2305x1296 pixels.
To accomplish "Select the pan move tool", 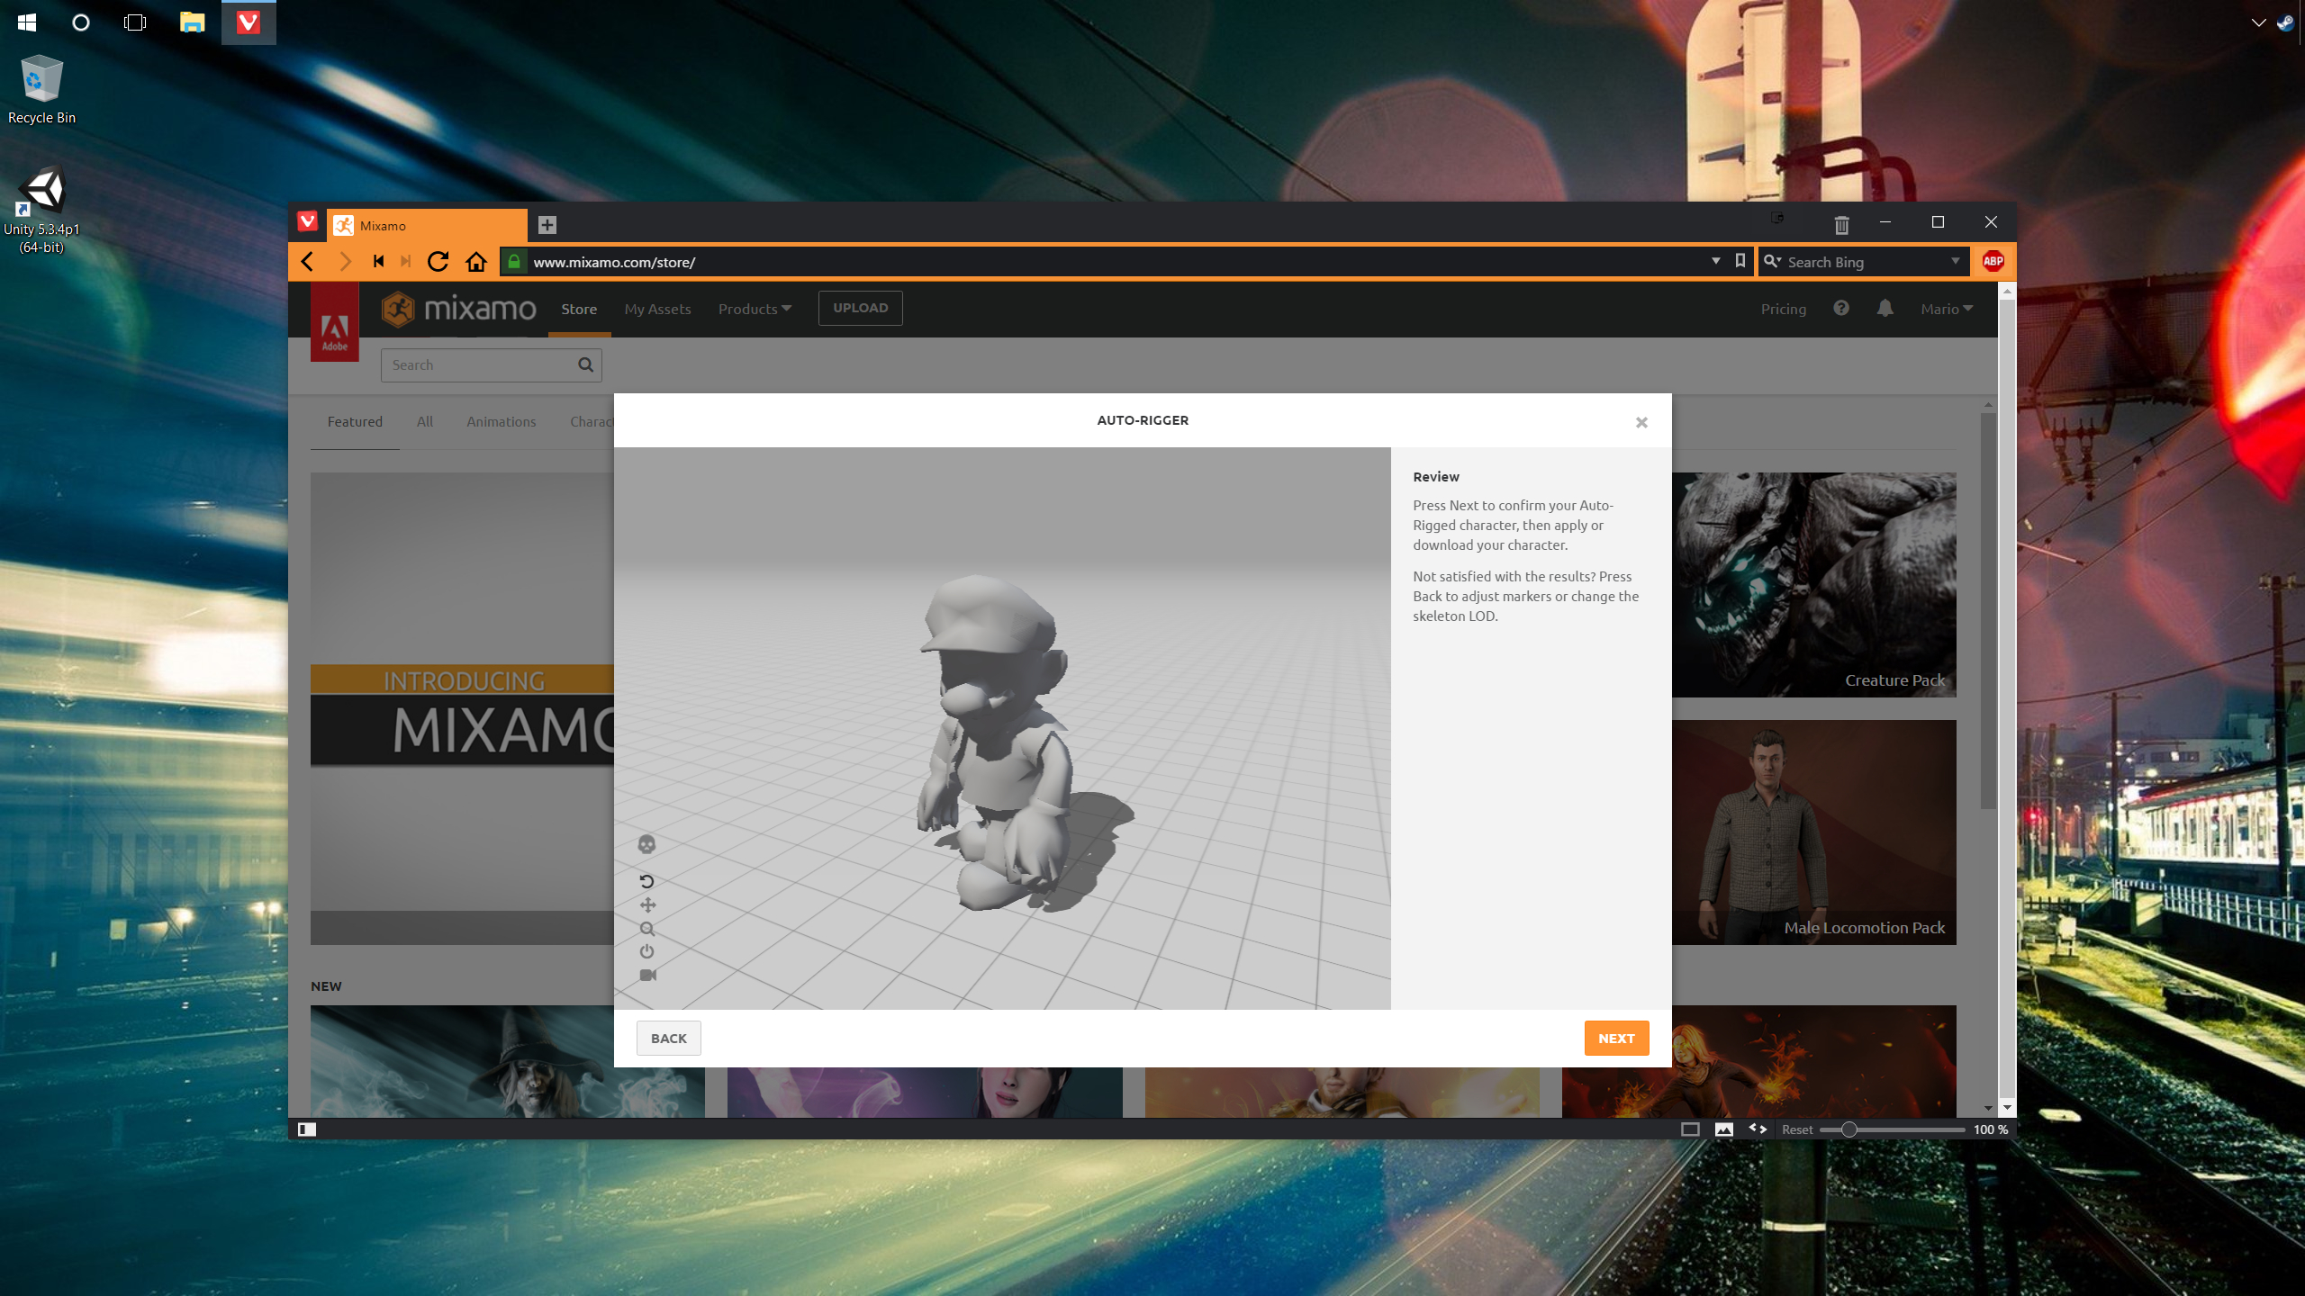I will pos(647,905).
